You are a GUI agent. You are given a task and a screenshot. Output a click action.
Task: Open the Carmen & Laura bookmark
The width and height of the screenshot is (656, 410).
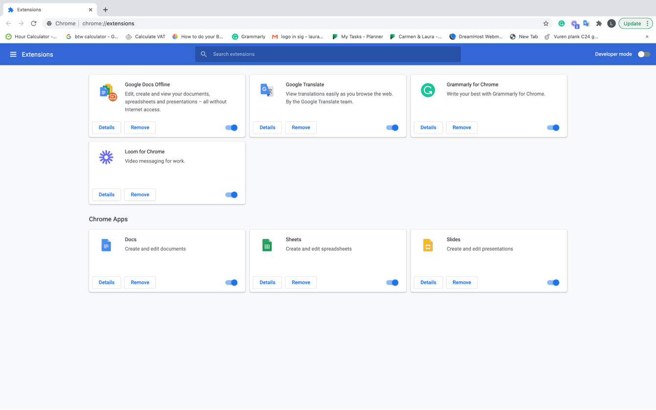(x=416, y=37)
